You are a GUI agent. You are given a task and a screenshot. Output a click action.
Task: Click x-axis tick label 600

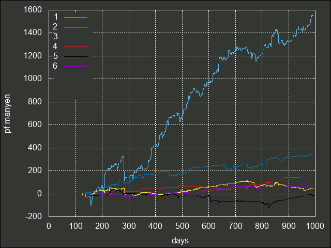click(209, 226)
